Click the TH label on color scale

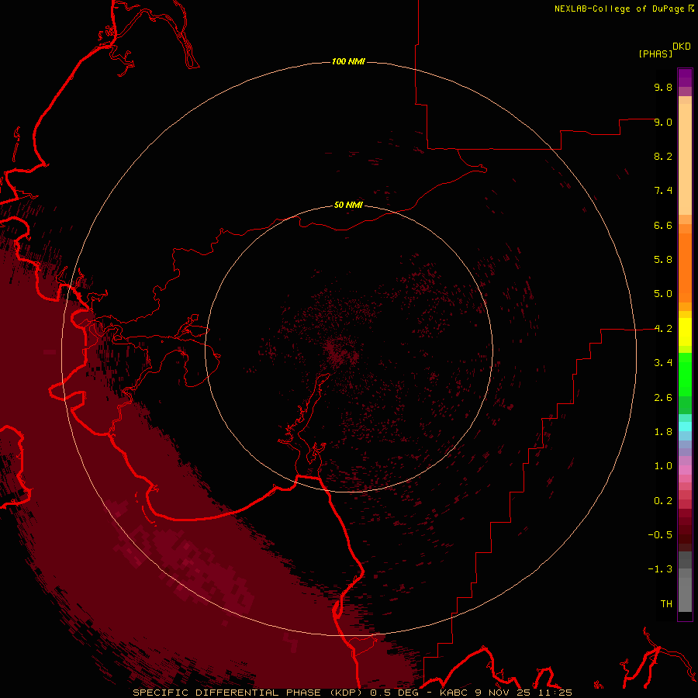coord(666,604)
